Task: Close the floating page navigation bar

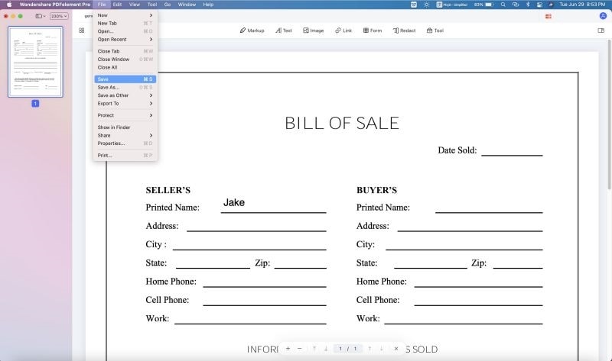Action: click(x=396, y=349)
